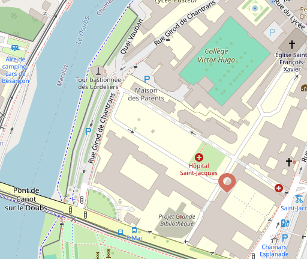Image resolution: width=307 pixels, height=259 pixels.
Task: Click the 8 Mai bus stop icon
Action: pyautogui.click(x=134, y=230)
